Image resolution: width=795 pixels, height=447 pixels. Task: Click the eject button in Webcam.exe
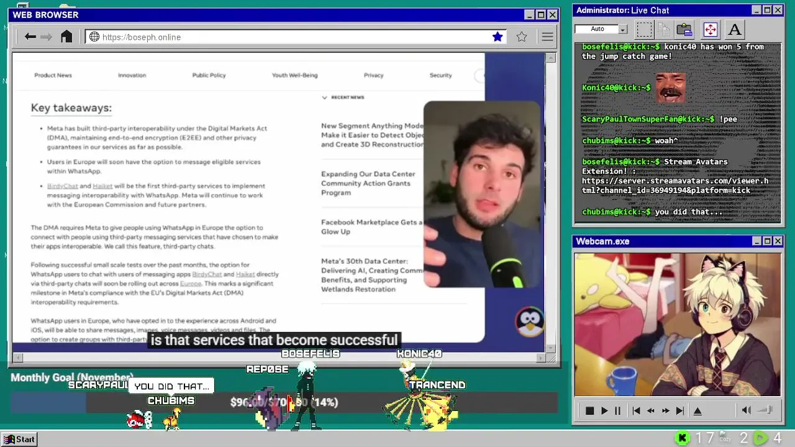[x=697, y=410]
